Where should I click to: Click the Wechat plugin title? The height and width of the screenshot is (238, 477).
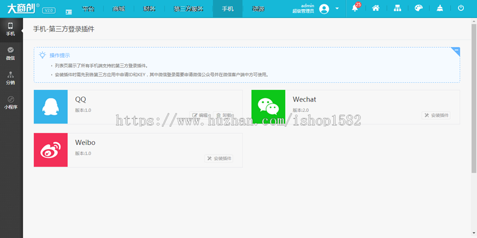(304, 99)
